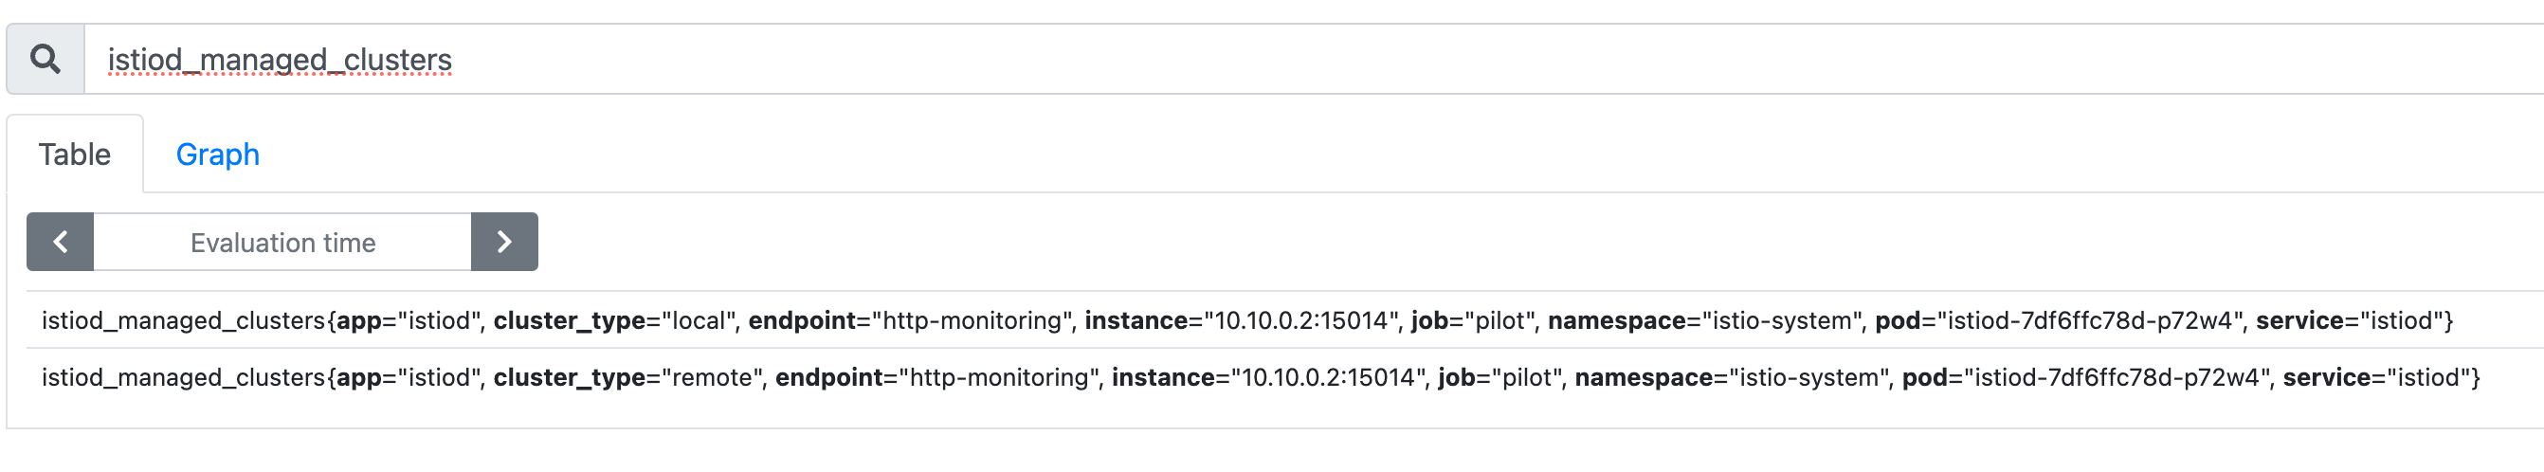Click cluster_type="remote" label in second result
Screen dimensions: 2544x472
[627, 377]
